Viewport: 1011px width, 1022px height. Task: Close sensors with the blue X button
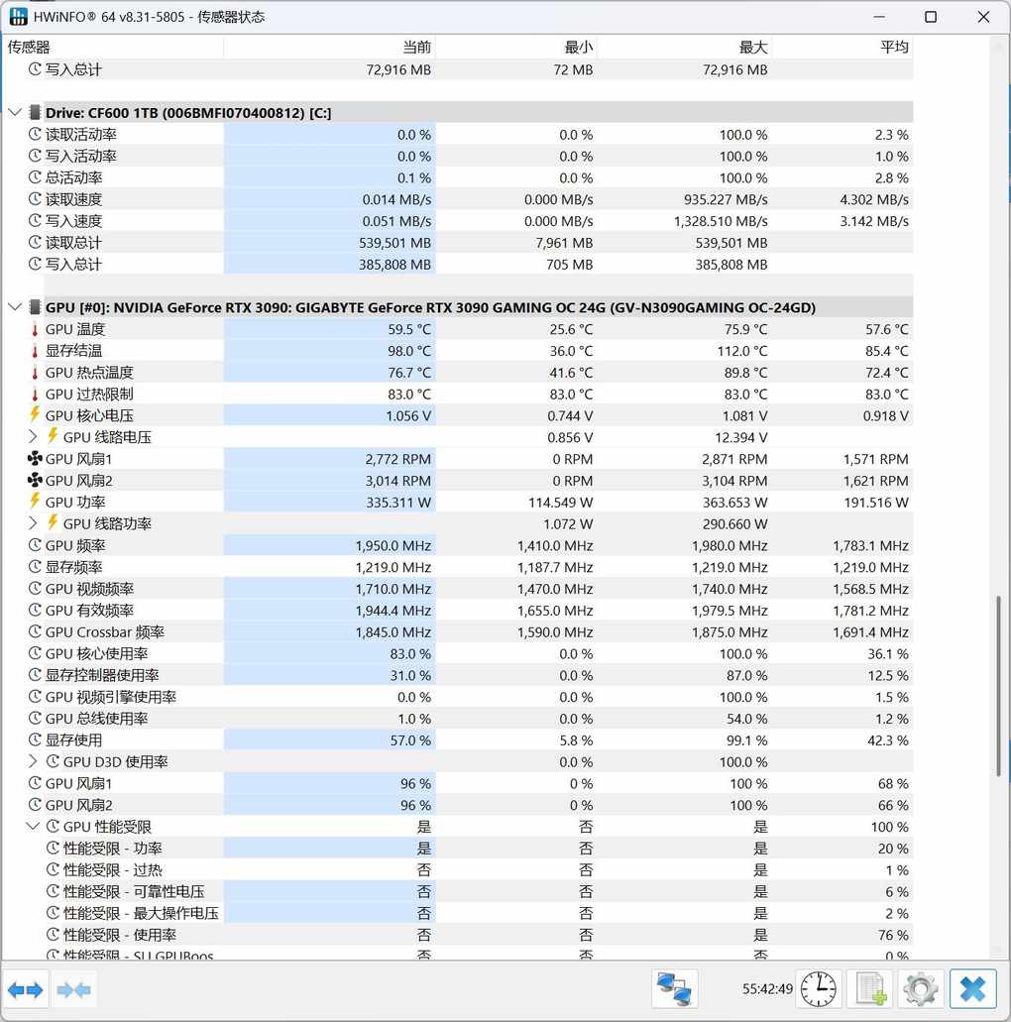972,989
